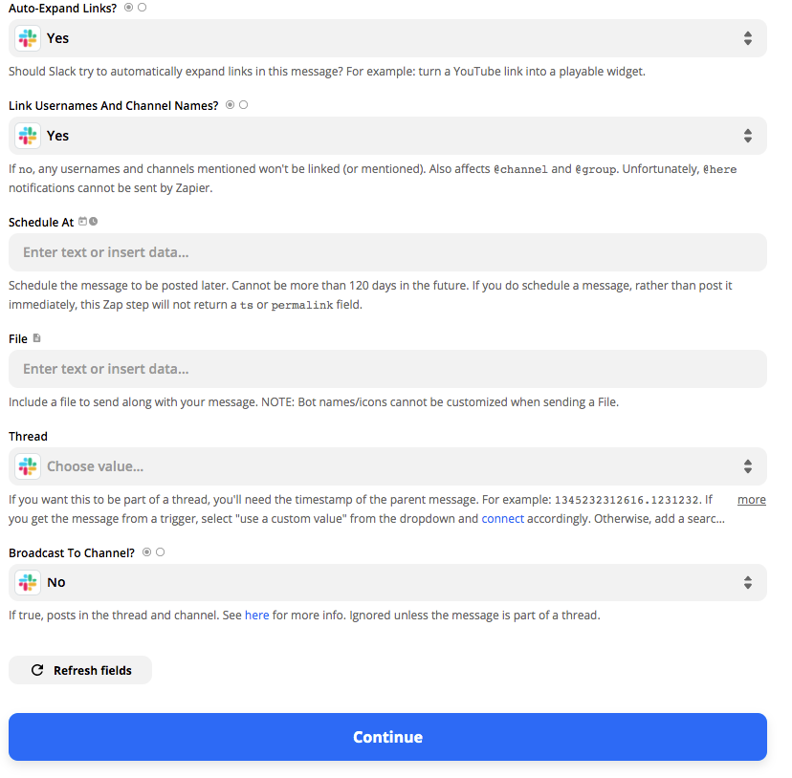Click Slack icon in Auto-Expand Links field

click(28, 38)
